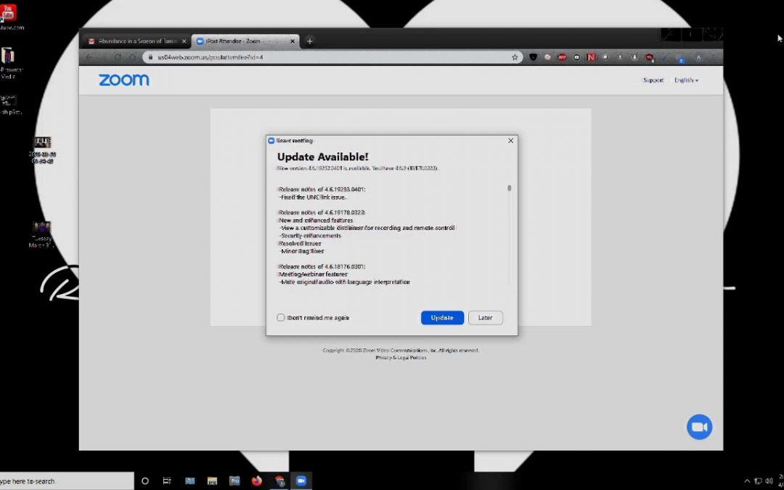Click the Zoom logo on the page

[x=123, y=80]
